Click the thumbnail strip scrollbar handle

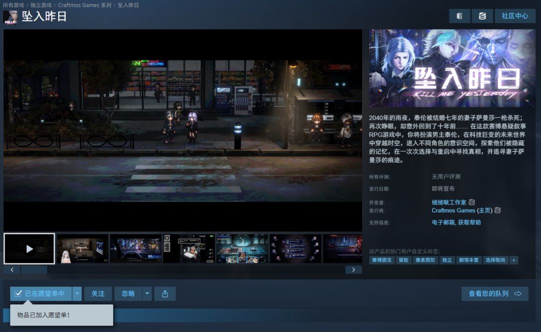(34, 270)
